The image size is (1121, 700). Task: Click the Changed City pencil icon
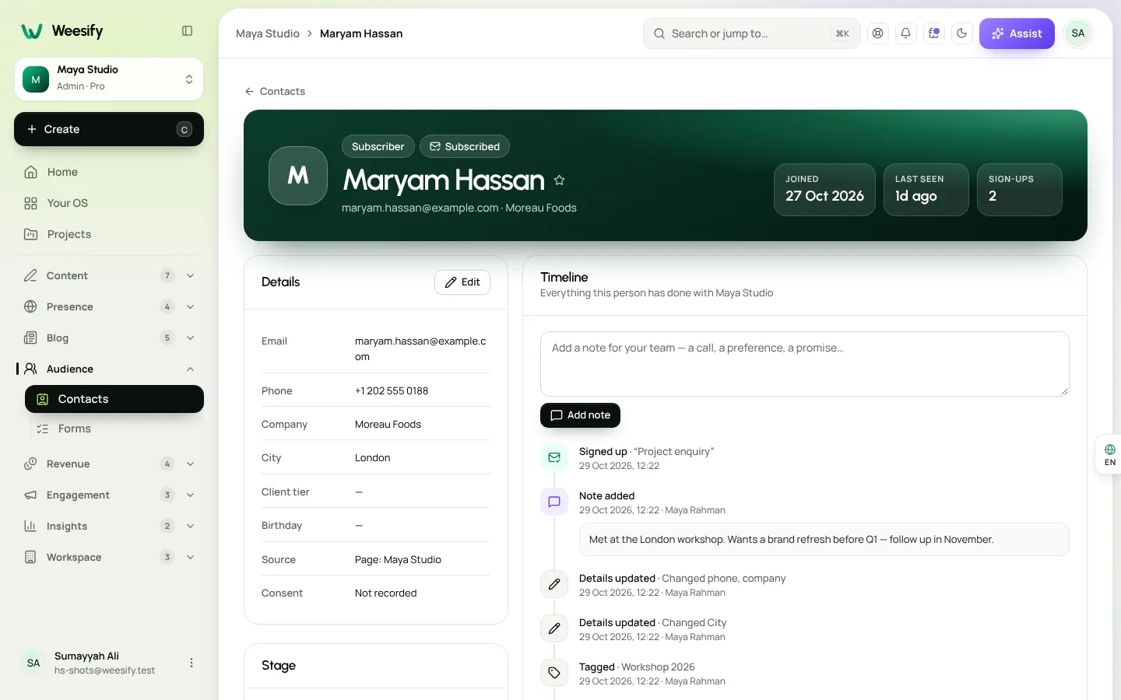coord(554,628)
